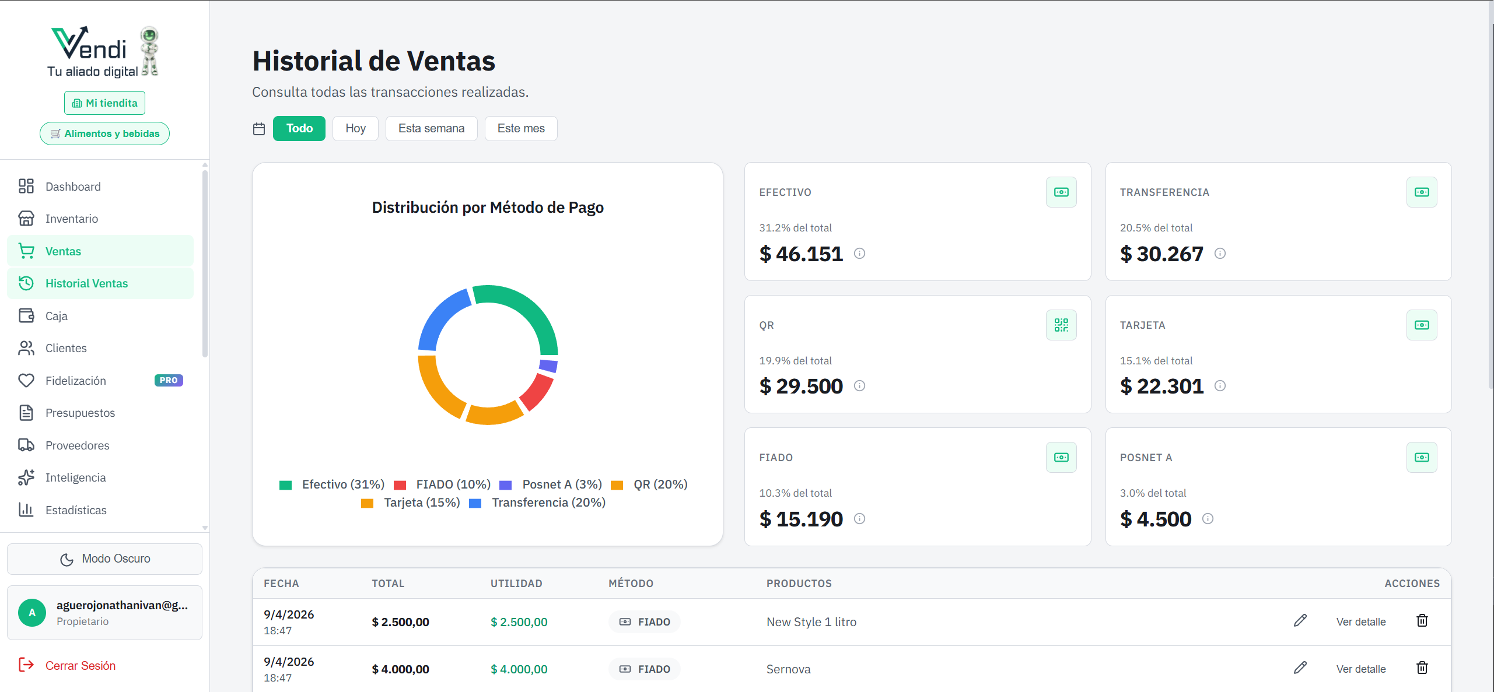Click the Fidelización heart icon
Image resolution: width=1494 pixels, height=692 pixels.
[x=26, y=380]
